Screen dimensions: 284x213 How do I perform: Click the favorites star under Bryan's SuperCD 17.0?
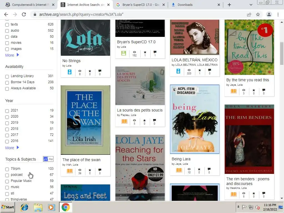(145, 52)
